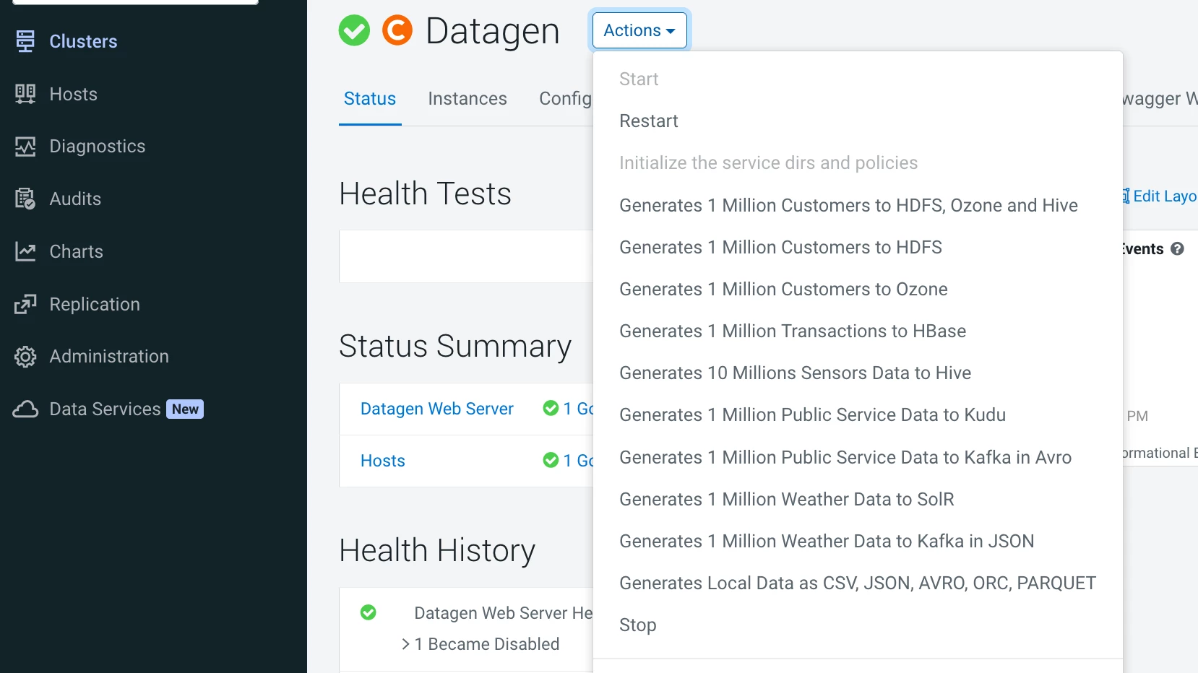Open the Clusters sidebar icon
1198x673 pixels.
coord(25,41)
